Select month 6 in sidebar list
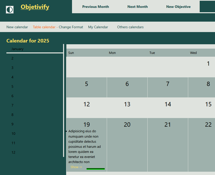 (13, 96)
